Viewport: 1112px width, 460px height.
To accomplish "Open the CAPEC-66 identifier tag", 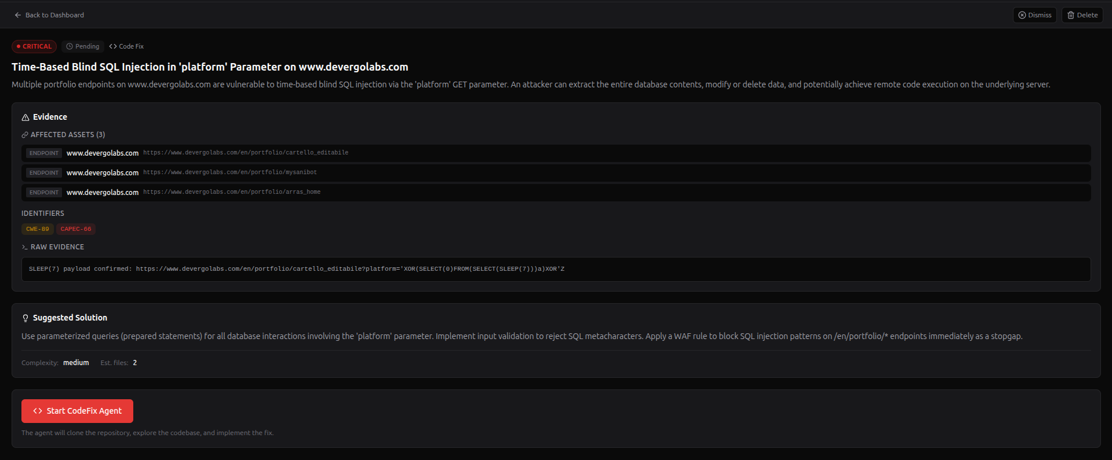I will (x=76, y=229).
